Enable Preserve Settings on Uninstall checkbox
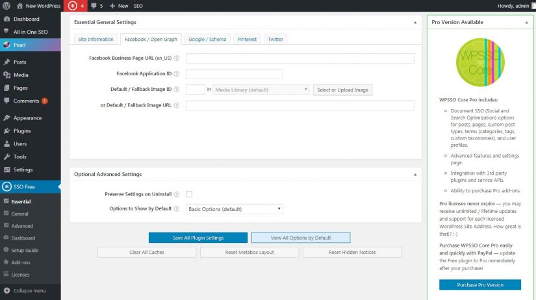This screenshot has height=300, width=536. [189, 194]
